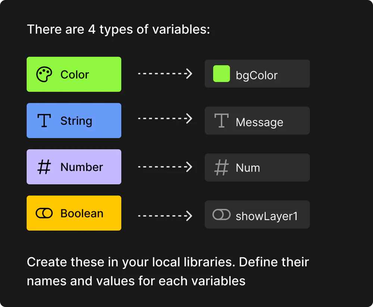The height and width of the screenshot is (307, 373).
Task: Select the showLayer1 variable chip
Action: pyautogui.click(x=257, y=214)
